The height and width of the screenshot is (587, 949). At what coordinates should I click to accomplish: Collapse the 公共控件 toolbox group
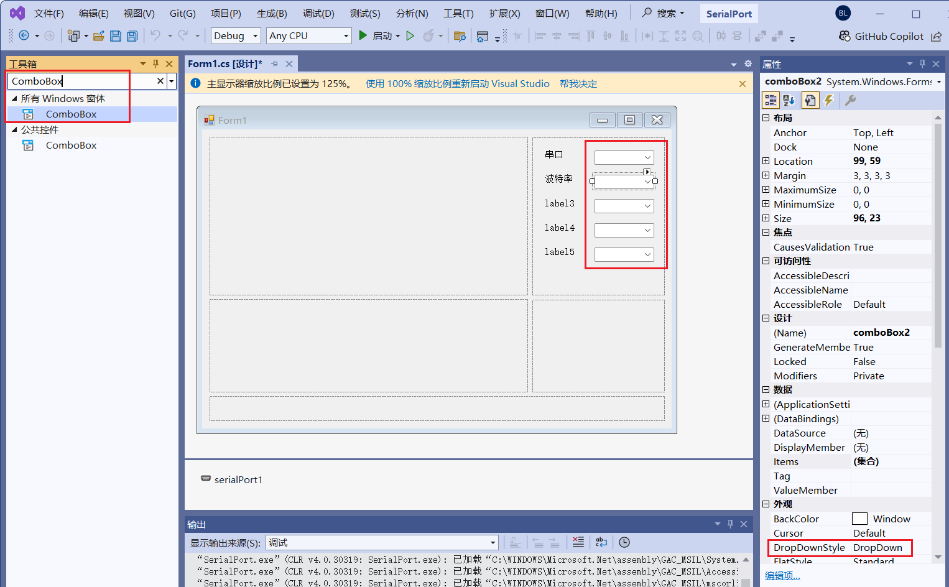pos(14,129)
